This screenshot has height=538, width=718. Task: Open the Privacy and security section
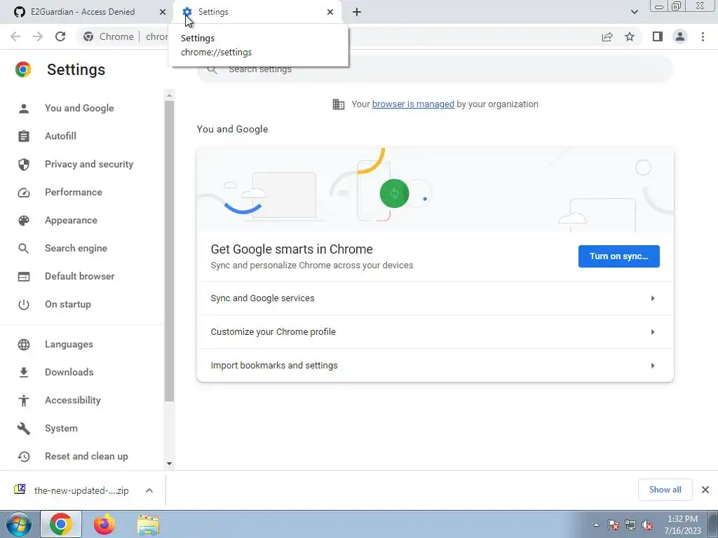[89, 164]
